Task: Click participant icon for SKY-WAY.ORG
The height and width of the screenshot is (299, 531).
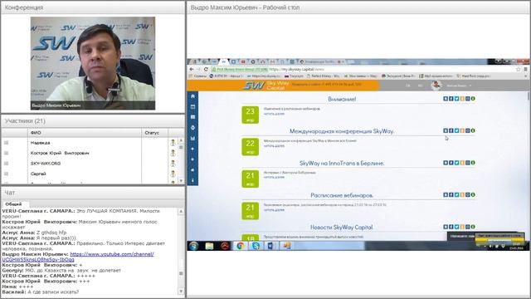Action: (173, 164)
